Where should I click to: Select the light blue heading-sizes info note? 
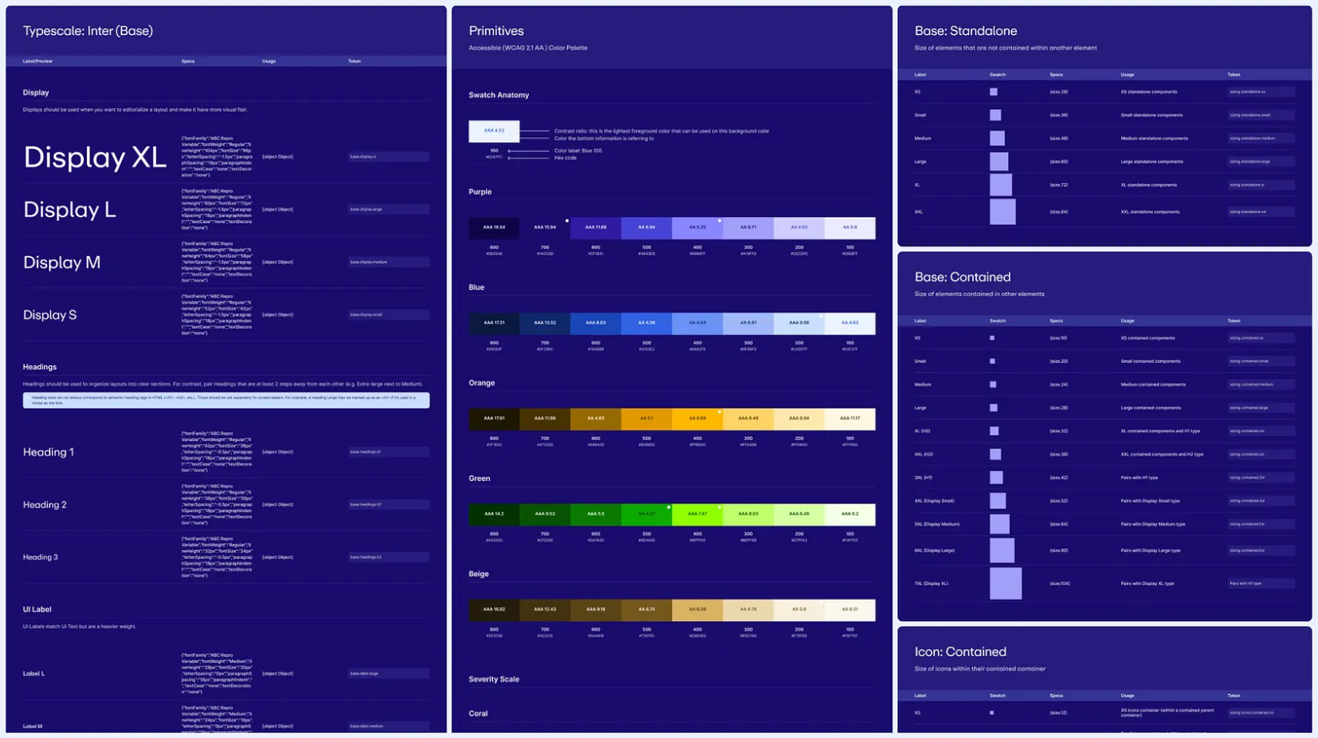(x=226, y=400)
